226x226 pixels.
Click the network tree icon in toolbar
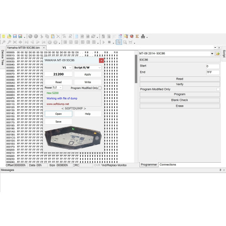pyautogui.click(x=143, y=36)
